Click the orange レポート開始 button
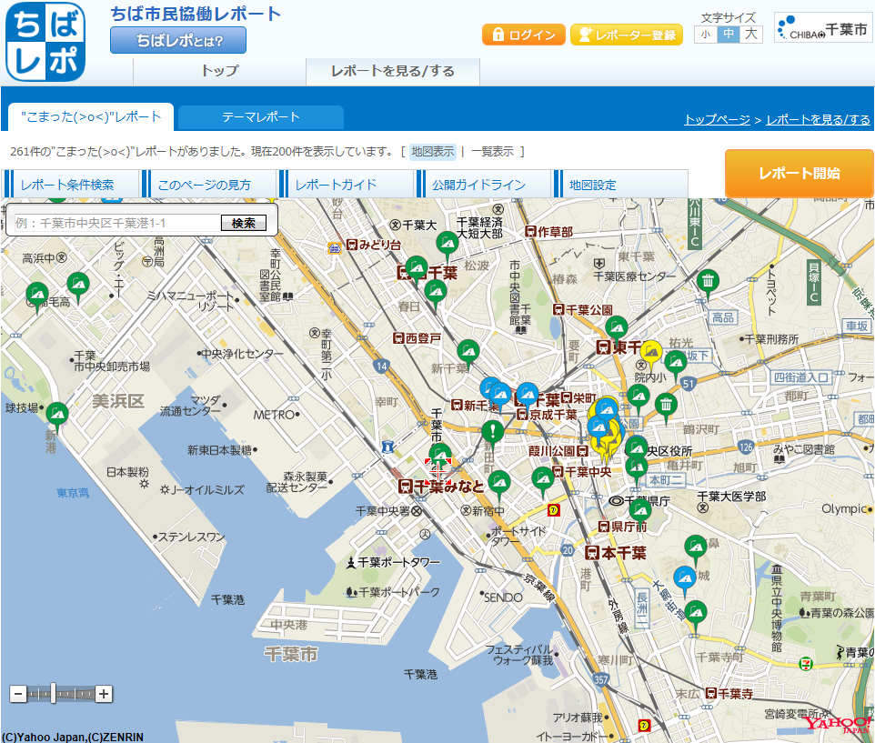The width and height of the screenshot is (875, 743). point(800,173)
